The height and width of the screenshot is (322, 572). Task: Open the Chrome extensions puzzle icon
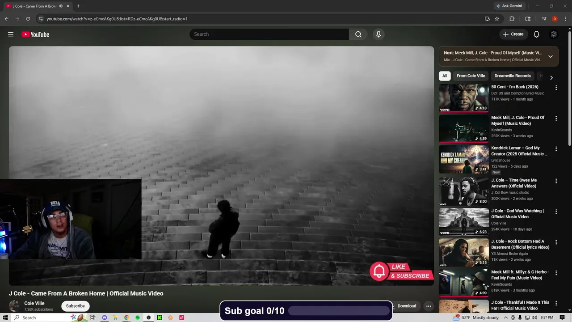[512, 19]
